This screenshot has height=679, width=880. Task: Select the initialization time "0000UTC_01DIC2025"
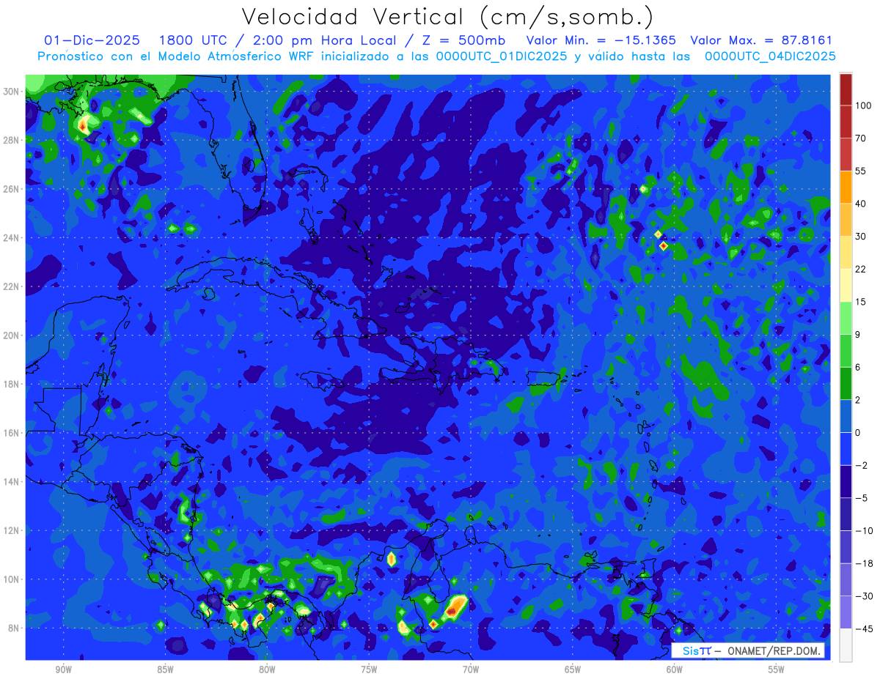tap(502, 56)
